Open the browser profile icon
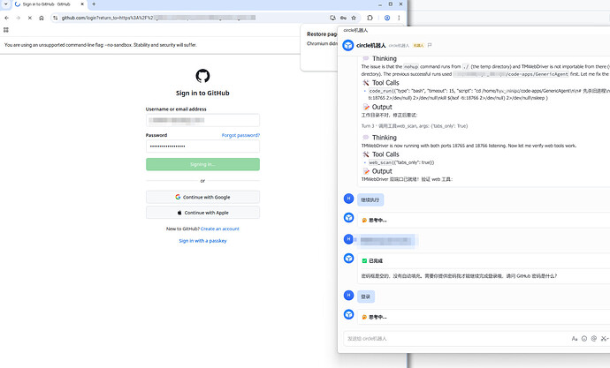610x368 pixels. (x=387, y=18)
